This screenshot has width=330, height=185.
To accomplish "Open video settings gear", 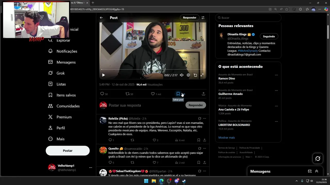I will click(x=188, y=75).
